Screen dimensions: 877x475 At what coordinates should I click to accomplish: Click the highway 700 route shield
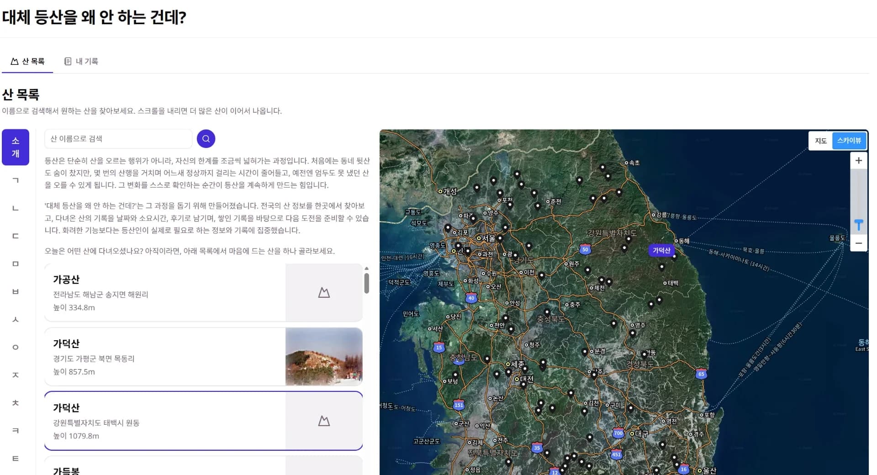[x=618, y=433]
